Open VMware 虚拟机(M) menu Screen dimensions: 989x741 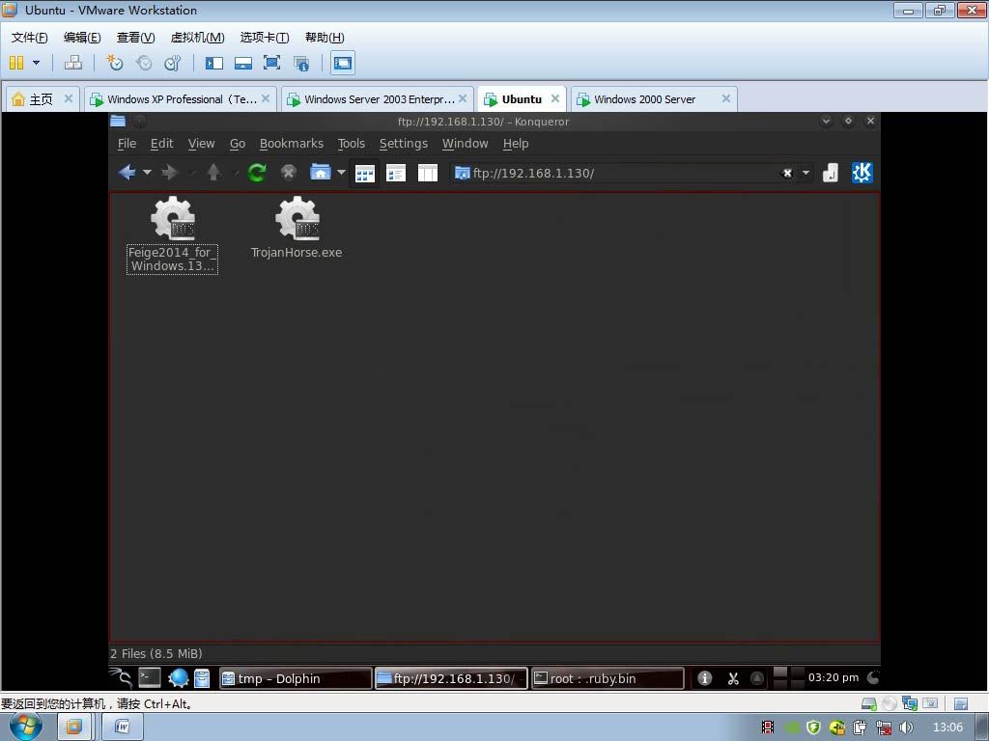click(197, 38)
